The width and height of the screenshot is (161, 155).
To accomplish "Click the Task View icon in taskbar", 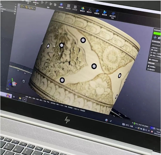I will coord(14,97).
